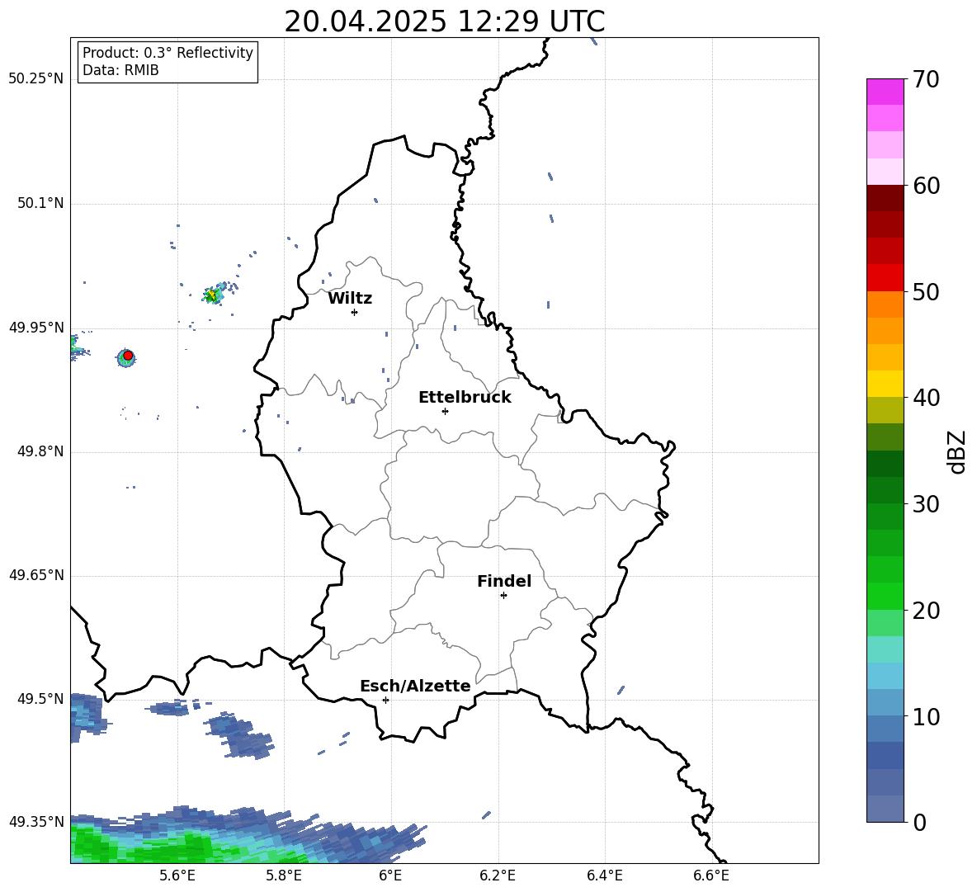Viewport: 977px width, 892px height.
Task: Click the 'dBZ' colorbar axis label
Action: 958,451
